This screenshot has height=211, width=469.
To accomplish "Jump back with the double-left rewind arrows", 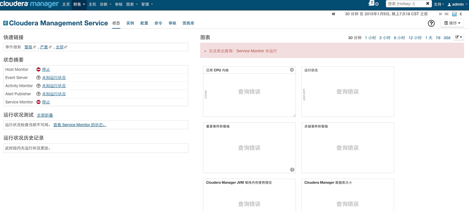I will click(334, 14).
